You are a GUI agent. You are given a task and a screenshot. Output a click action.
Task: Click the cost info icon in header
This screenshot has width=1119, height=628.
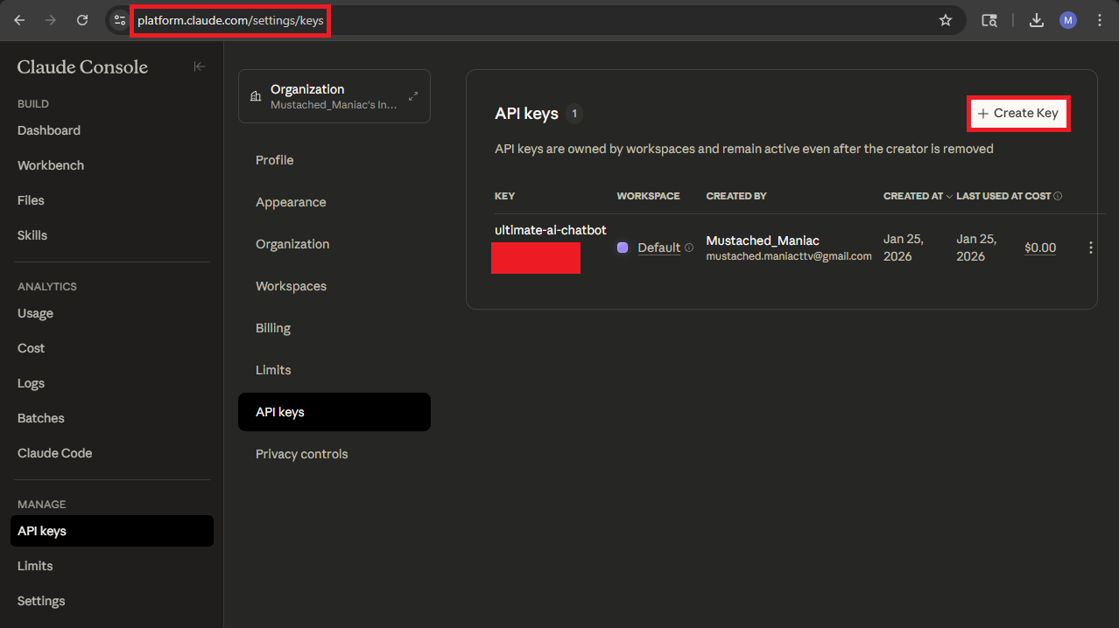pyautogui.click(x=1058, y=196)
